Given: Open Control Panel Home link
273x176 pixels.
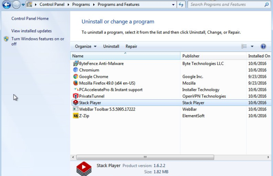Looking at the screenshot, I should click(30, 18).
